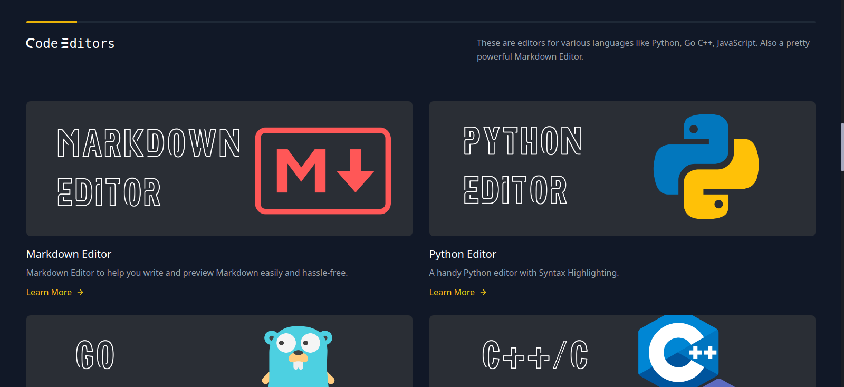Click the Markdown Editor description text
The height and width of the screenshot is (387, 844).
(x=187, y=273)
